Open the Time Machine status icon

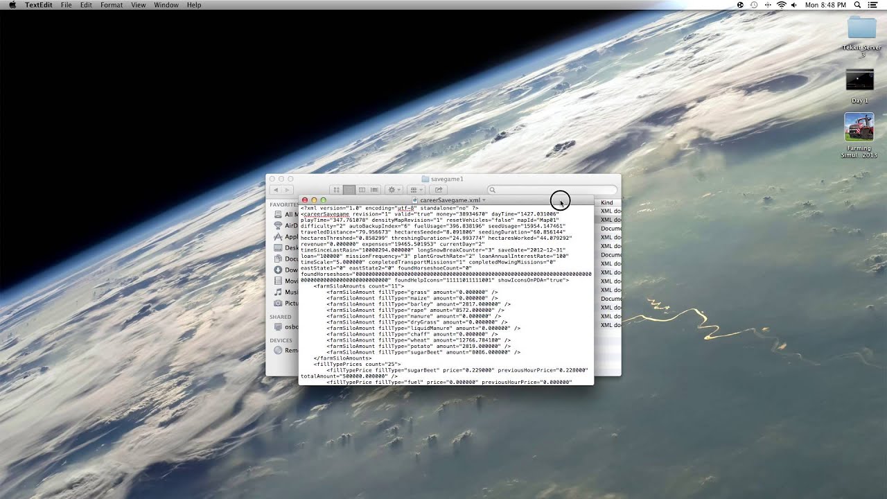(x=754, y=5)
